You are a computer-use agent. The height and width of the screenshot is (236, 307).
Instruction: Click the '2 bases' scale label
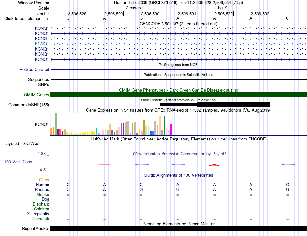click(133, 8)
